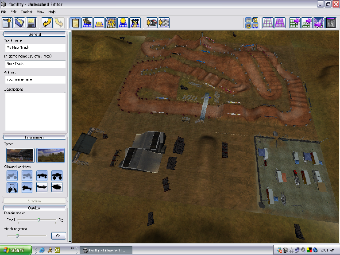Click the Go button beside stitch regions

(x=58, y=236)
